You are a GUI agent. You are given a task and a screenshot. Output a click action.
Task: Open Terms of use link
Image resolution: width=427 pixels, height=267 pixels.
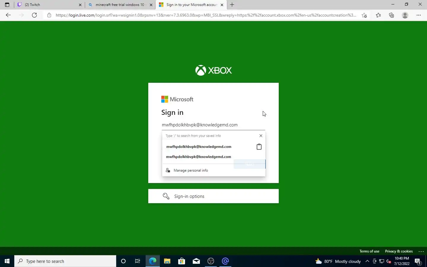pos(369,251)
